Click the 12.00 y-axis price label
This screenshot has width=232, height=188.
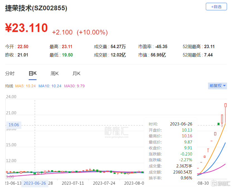(11, 161)
